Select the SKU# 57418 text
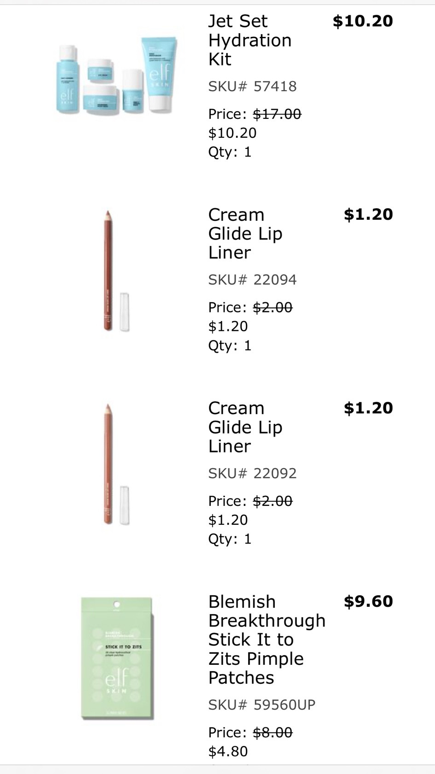The image size is (435, 774). point(252,86)
